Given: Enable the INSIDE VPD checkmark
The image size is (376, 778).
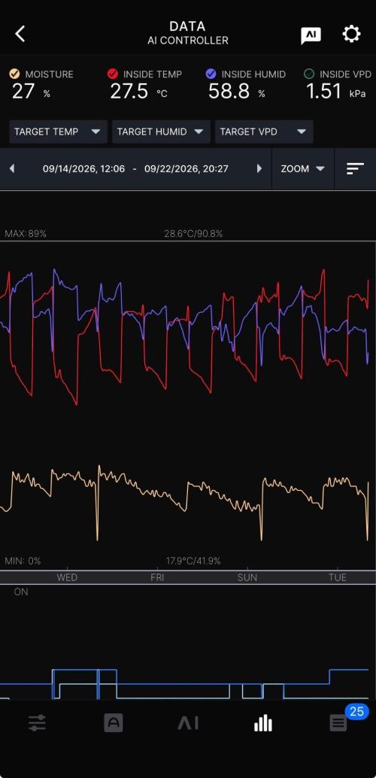Looking at the screenshot, I should pos(309,74).
